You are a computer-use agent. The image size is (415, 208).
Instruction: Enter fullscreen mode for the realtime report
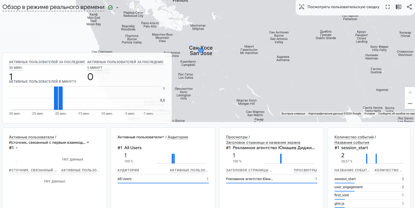pos(388,7)
